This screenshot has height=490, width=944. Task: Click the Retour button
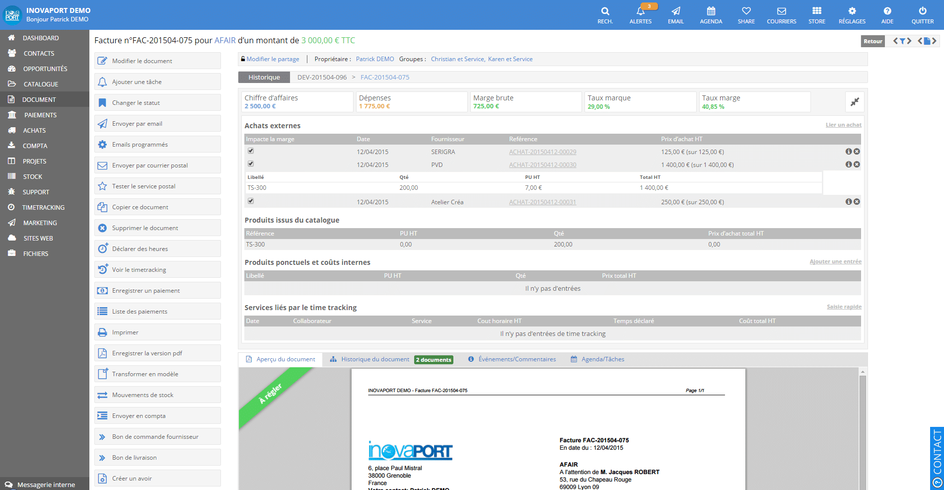(x=872, y=41)
